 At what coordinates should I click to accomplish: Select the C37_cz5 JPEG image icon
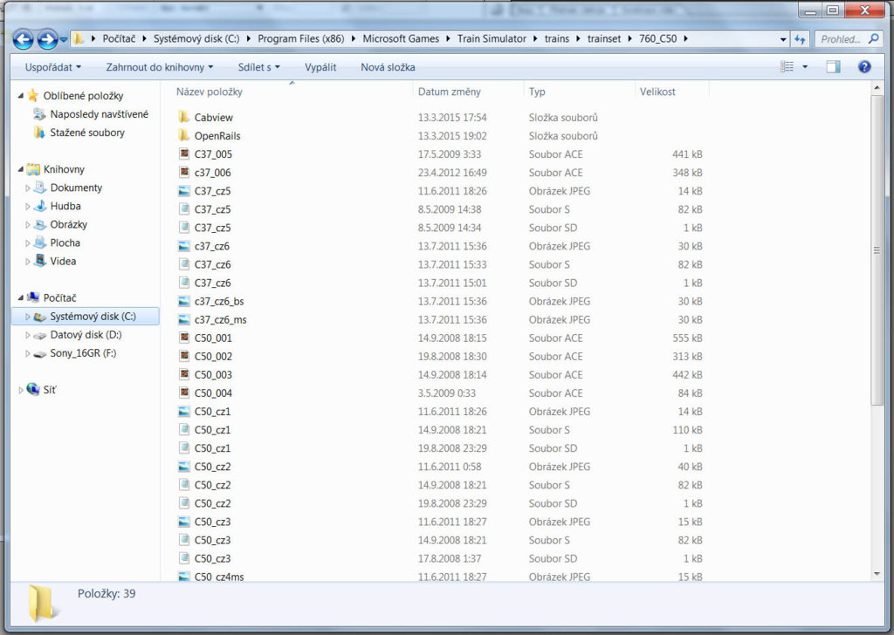point(183,191)
